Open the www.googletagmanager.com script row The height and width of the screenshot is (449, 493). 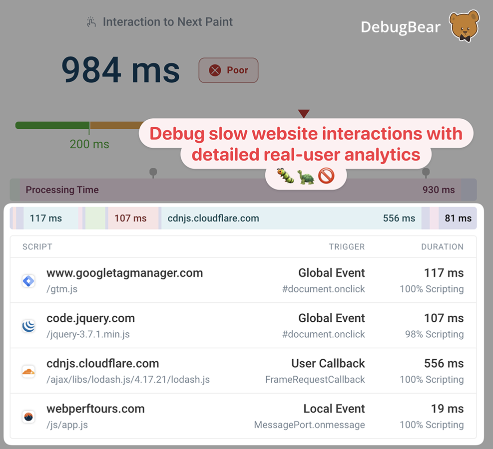(243, 280)
